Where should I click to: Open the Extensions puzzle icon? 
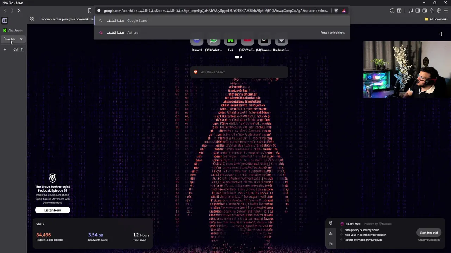392,11
